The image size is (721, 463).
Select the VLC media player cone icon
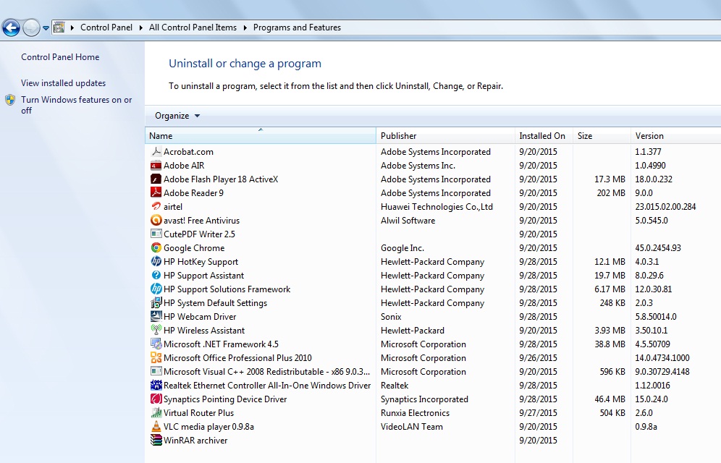156,427
